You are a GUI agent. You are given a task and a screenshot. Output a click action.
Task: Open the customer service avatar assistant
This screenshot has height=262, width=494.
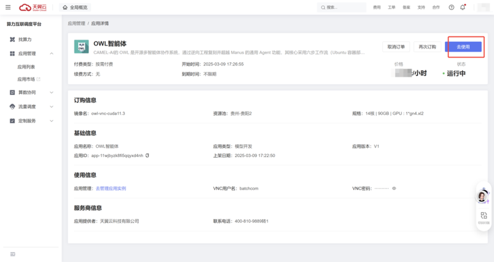483,197
